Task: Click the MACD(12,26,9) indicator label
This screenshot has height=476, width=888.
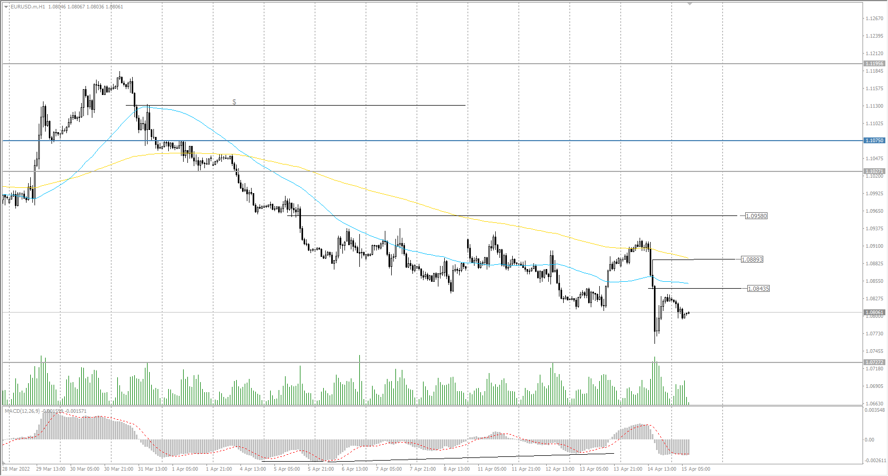Action: (23, 411)
